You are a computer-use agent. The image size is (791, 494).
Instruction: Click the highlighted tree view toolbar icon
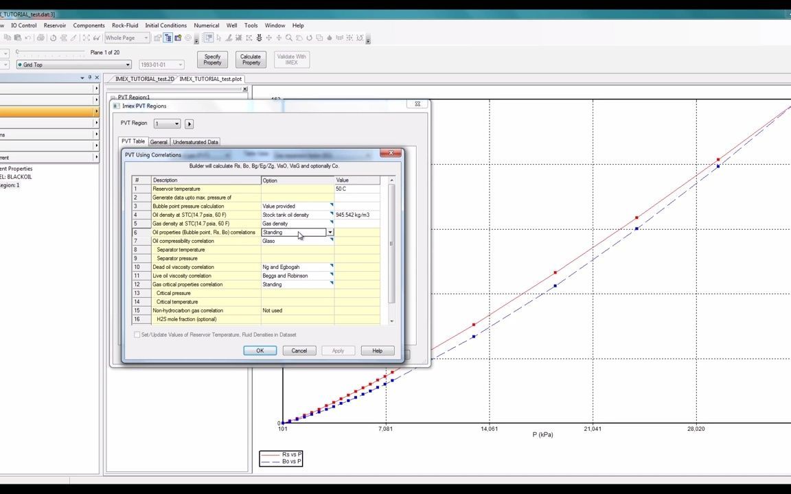168,38
